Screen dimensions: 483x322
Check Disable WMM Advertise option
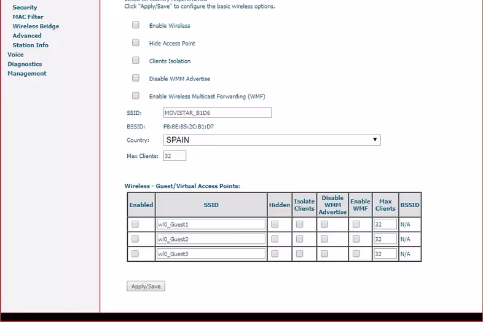click(136, 78)
